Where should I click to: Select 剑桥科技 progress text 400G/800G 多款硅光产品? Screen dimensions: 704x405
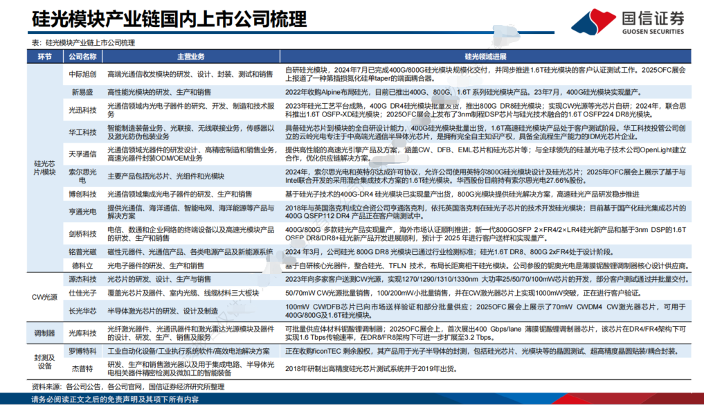(485, 234)
